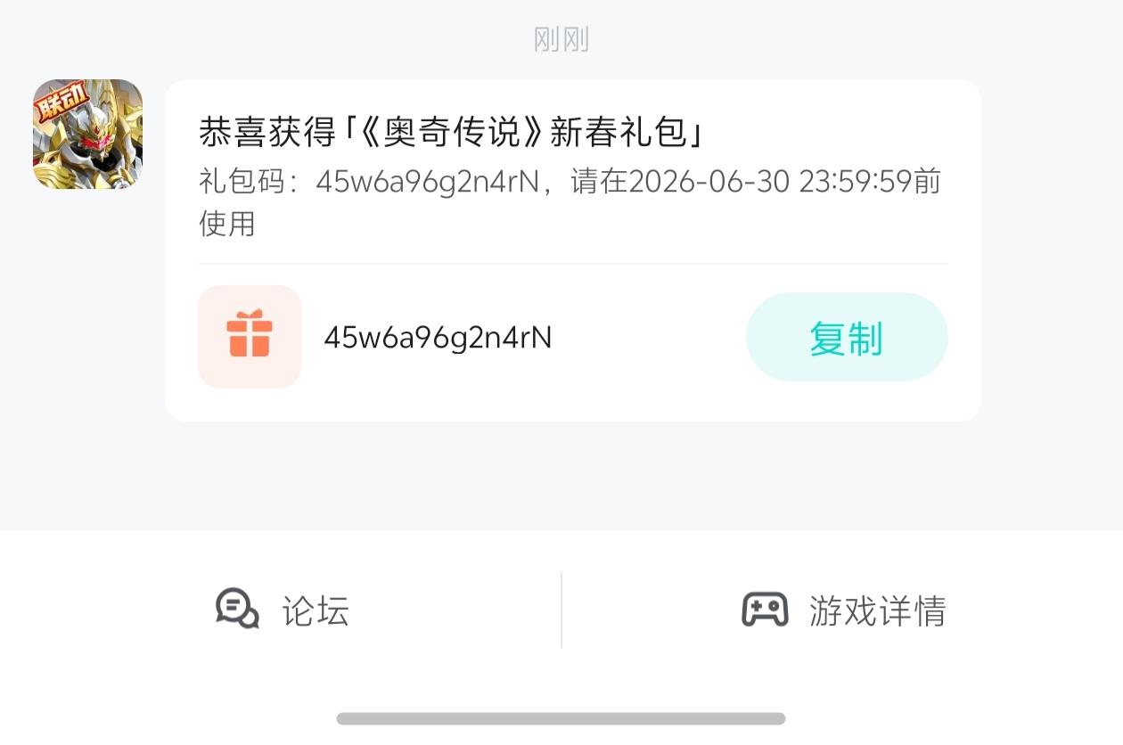Screen dimensions: 1123x745
Task: Tap the 礼包码： label text
Action: [253, 182]
